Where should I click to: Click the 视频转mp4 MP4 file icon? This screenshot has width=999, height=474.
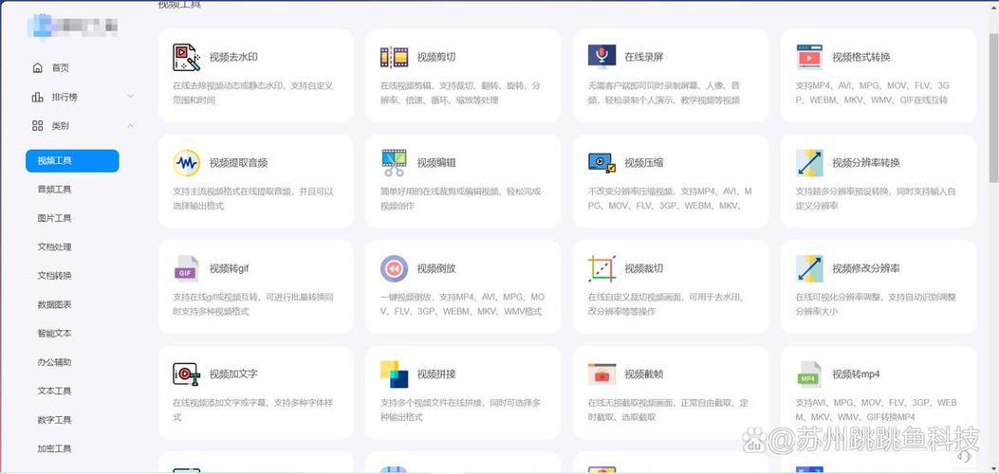point(809,374)
